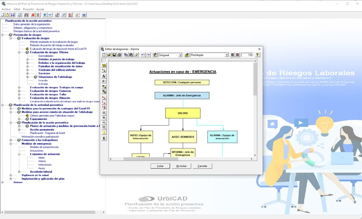Select the AVISO : BOMBEROS diagram box

coord(183,137)
